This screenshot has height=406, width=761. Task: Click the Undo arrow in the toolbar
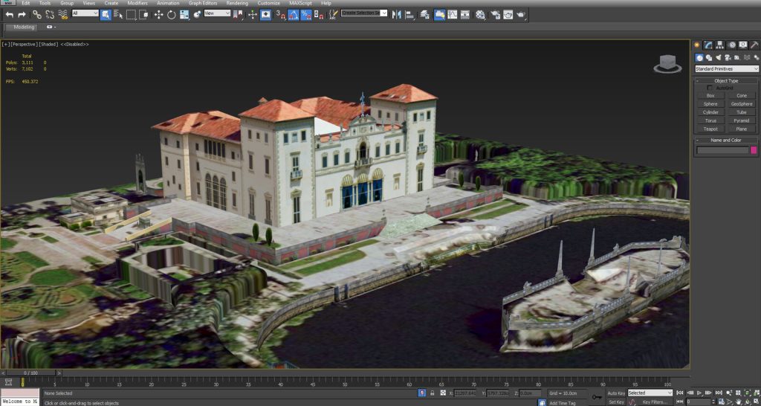(10, 14)
